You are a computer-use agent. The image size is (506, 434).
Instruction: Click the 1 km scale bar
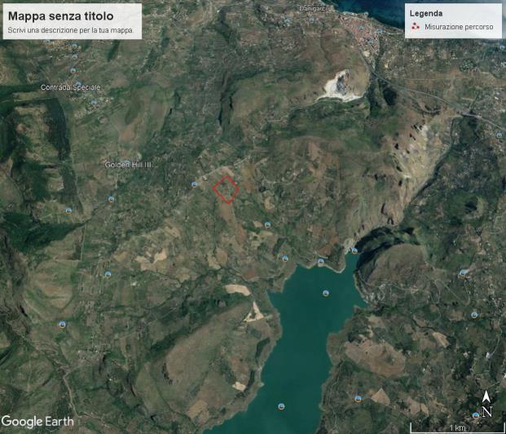tap(456, 427)
